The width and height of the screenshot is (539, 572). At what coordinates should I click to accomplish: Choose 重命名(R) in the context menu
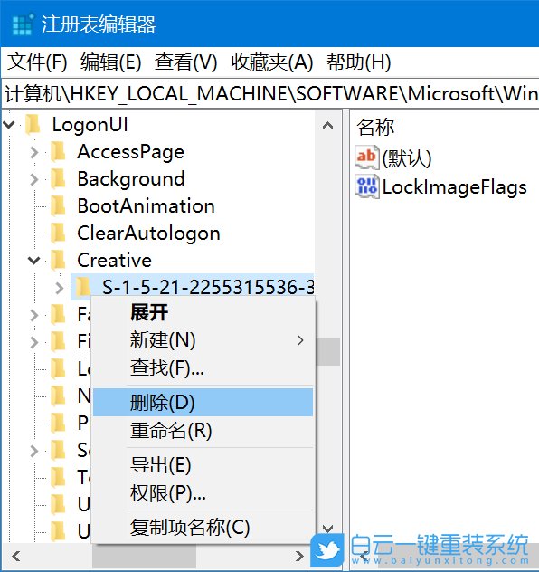(x=203, y=431)
